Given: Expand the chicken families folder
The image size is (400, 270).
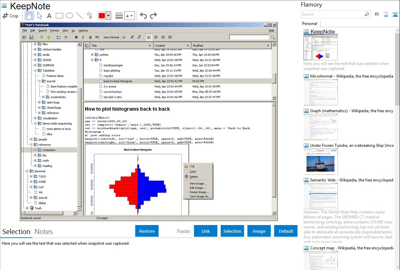Looking at the screenshot, I should (35, 49).
